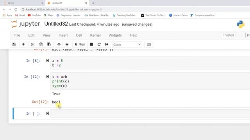Switch to the Home browser tab

coord(22,3)
